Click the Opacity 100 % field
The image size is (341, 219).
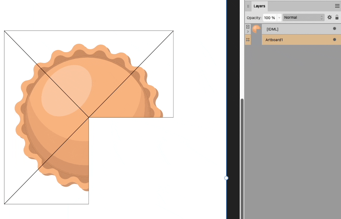tap(270, 18)
